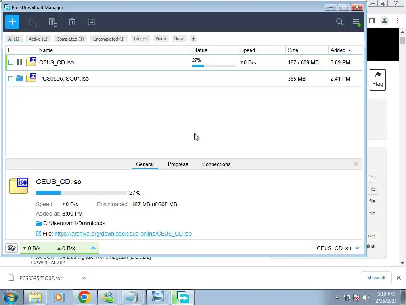The height and width of the screenshot is (305, 406).
Task: Pause the CEUS_CD.iso download
Action: pos(20,62)
